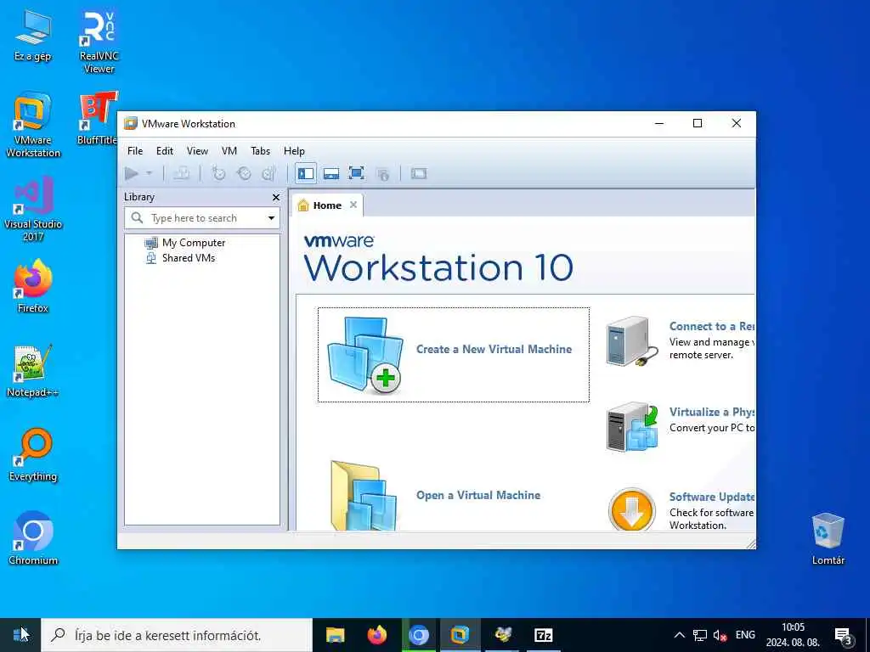Open the Tabs menu

(260, 151)
